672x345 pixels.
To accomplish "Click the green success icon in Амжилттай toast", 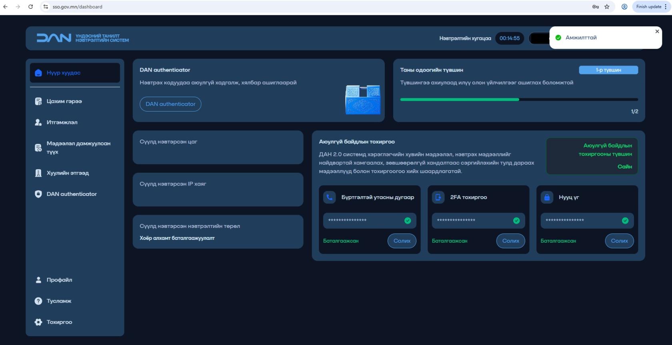I will click(558, 38).
